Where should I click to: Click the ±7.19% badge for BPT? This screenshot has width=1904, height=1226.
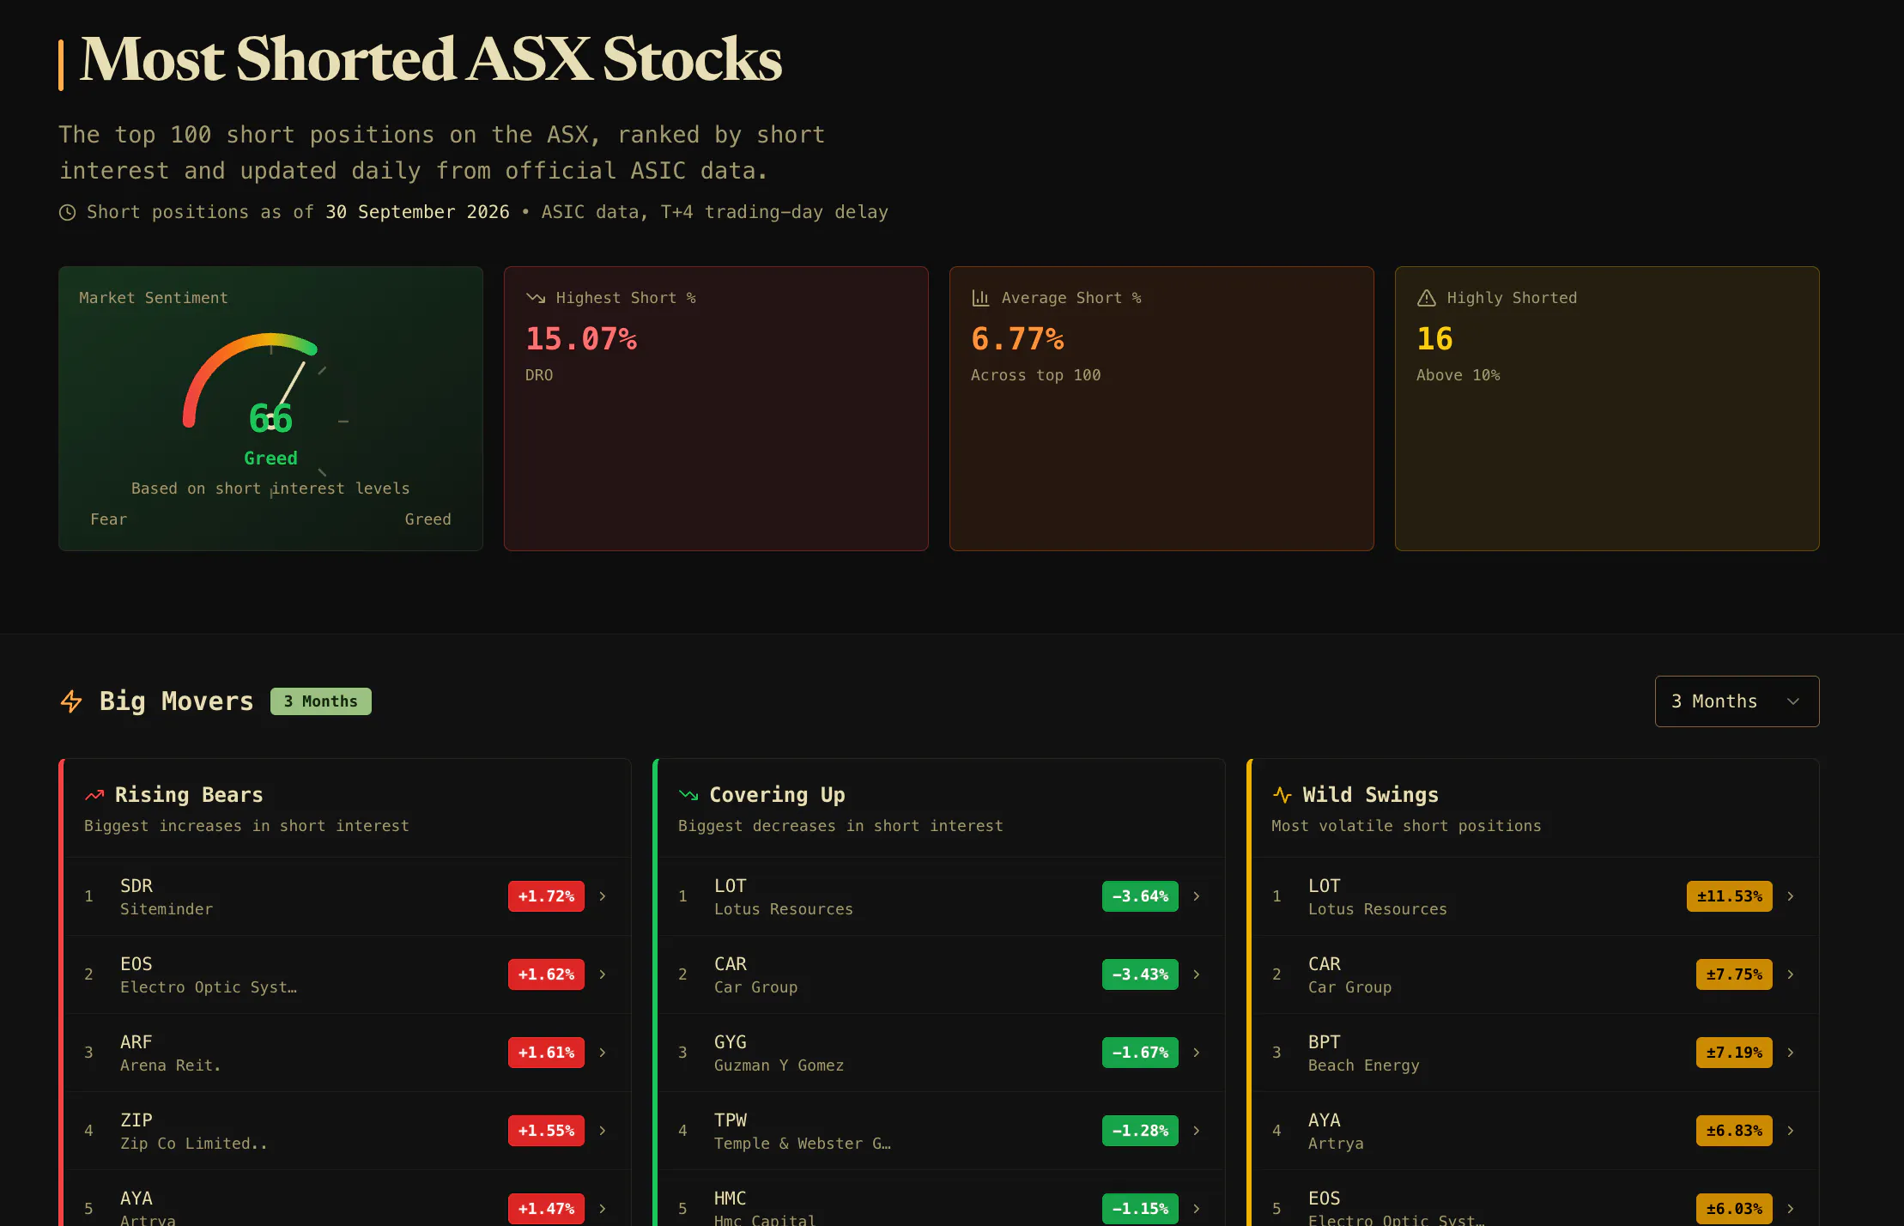(1734, 1053)
